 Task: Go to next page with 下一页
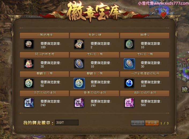tap(152, 123)
